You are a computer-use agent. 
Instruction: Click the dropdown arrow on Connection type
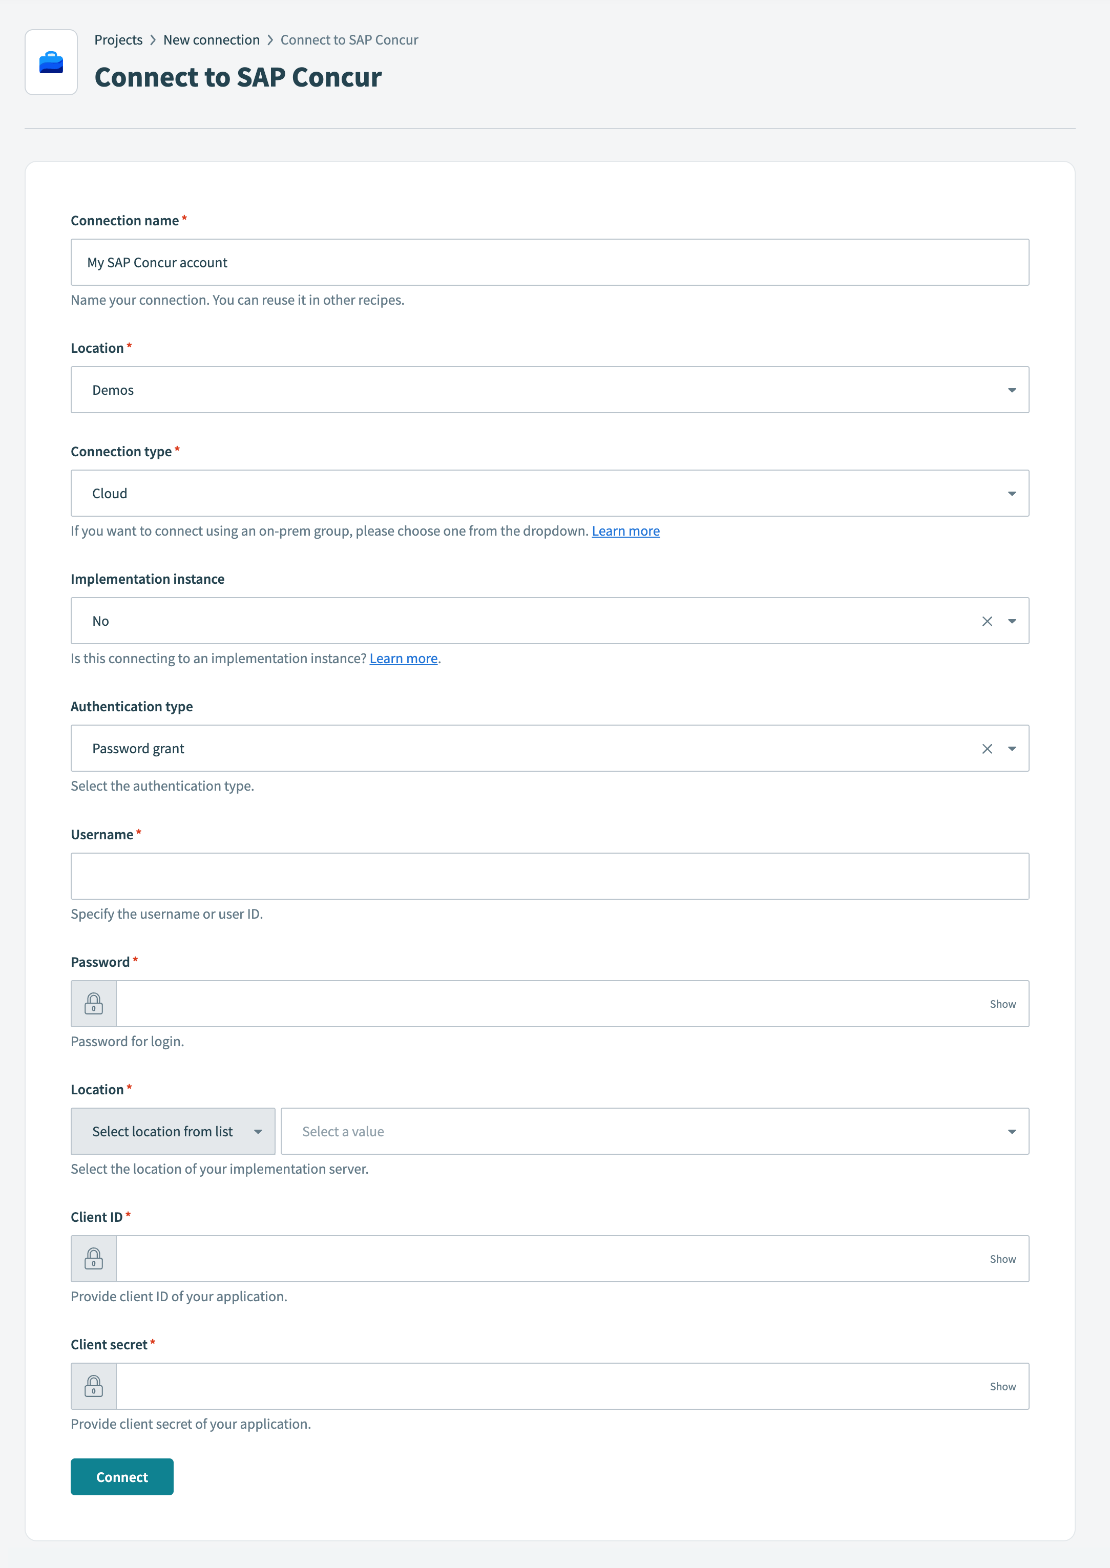coord(1012,493)
